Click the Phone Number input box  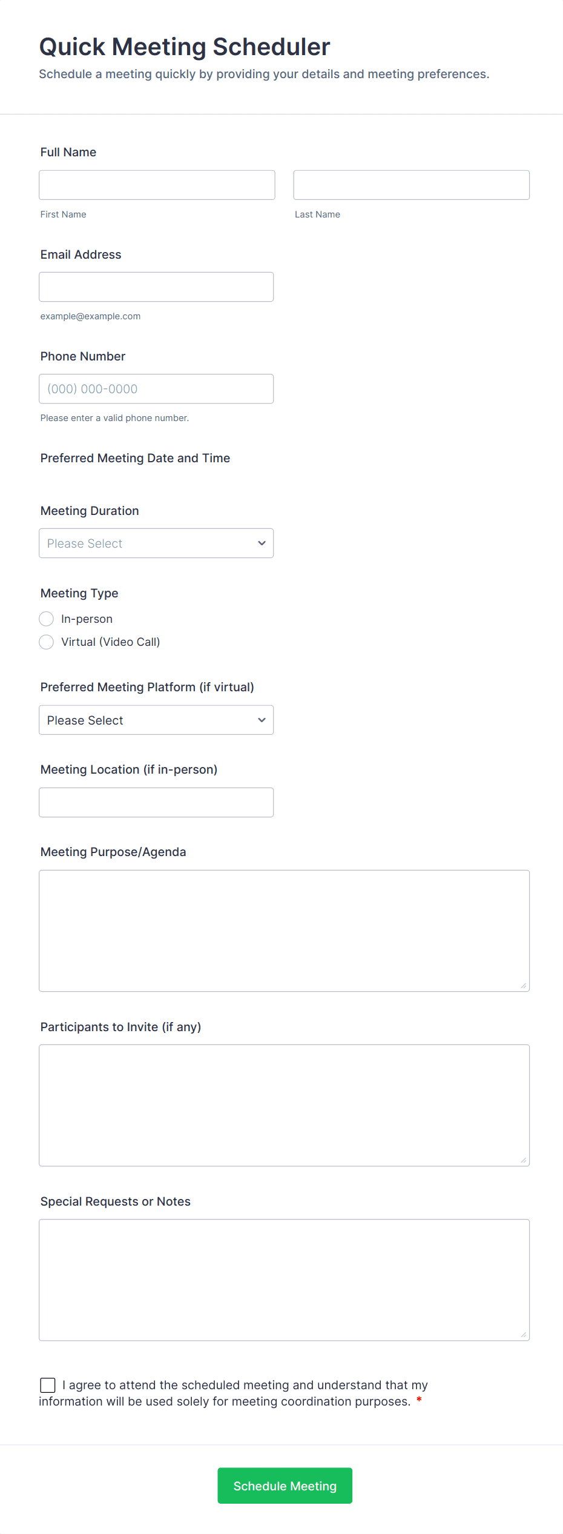(156, 389)
